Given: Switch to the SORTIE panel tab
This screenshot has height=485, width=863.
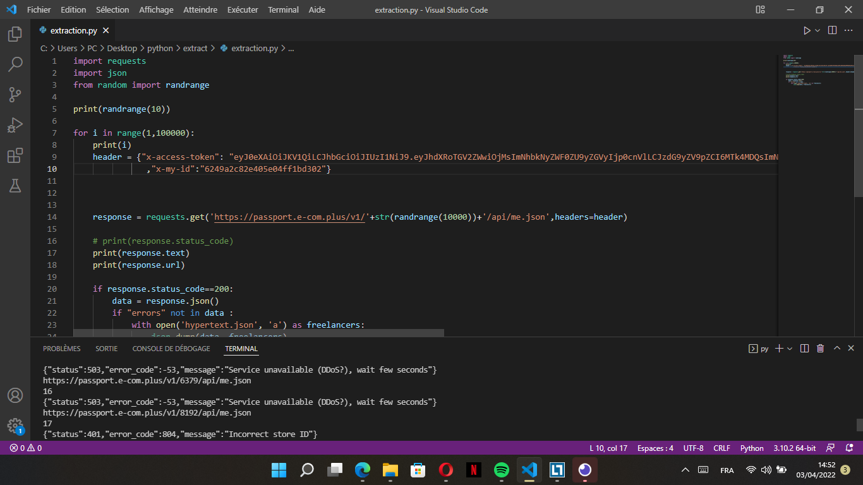Looking at the screenshot, I should coord(107,349).
